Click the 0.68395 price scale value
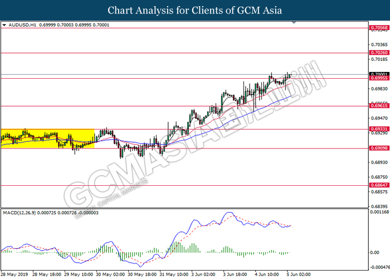390x279 pixels. pyautogui.click(x=379, y=206)
